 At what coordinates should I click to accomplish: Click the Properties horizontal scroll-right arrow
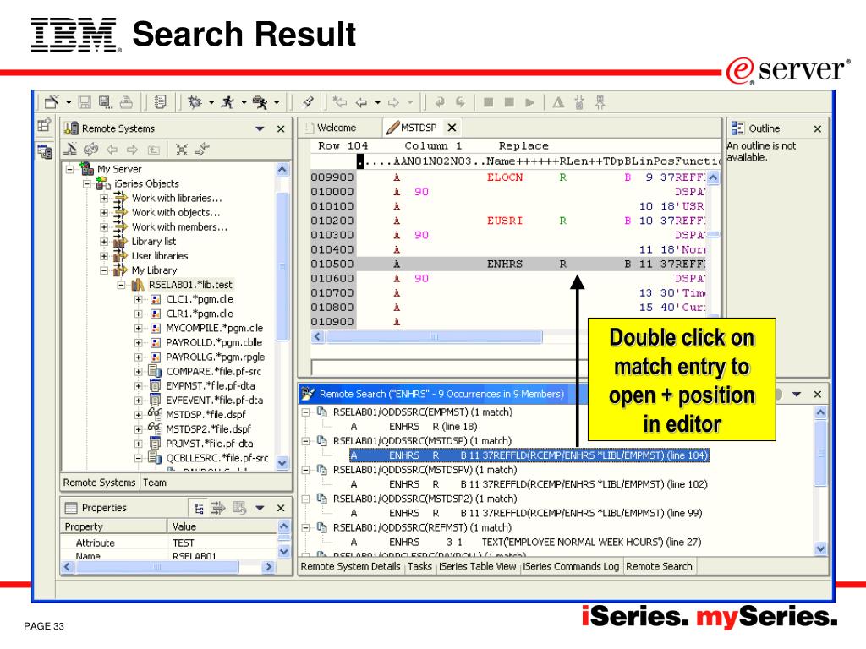pyautogui.click(x=268, y=567)
